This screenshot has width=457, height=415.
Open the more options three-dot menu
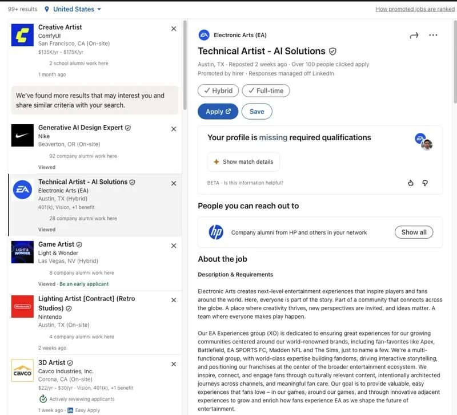[433, 35]
